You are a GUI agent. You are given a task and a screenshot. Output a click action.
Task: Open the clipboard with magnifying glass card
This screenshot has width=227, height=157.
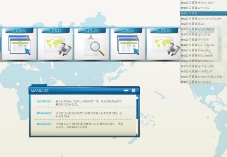point(91,44)
